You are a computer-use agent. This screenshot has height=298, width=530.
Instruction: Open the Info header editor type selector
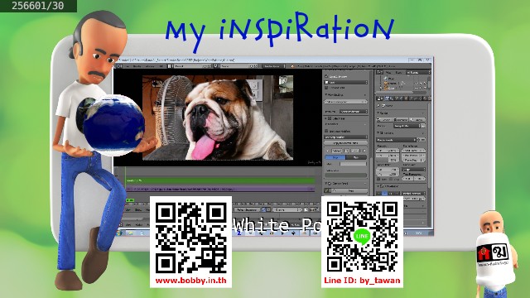click(x=119, y=66)
